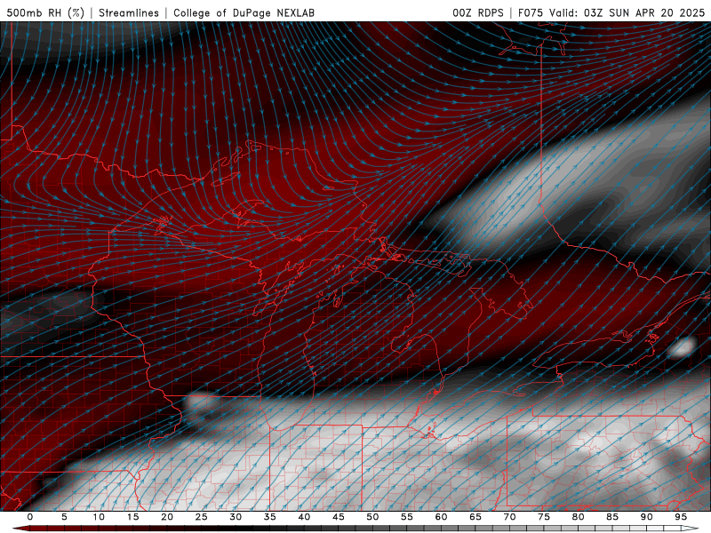Pick the "95" scale label
This screenshot has width=711, height=533.
pyautogui.click(x=681, y=517)
